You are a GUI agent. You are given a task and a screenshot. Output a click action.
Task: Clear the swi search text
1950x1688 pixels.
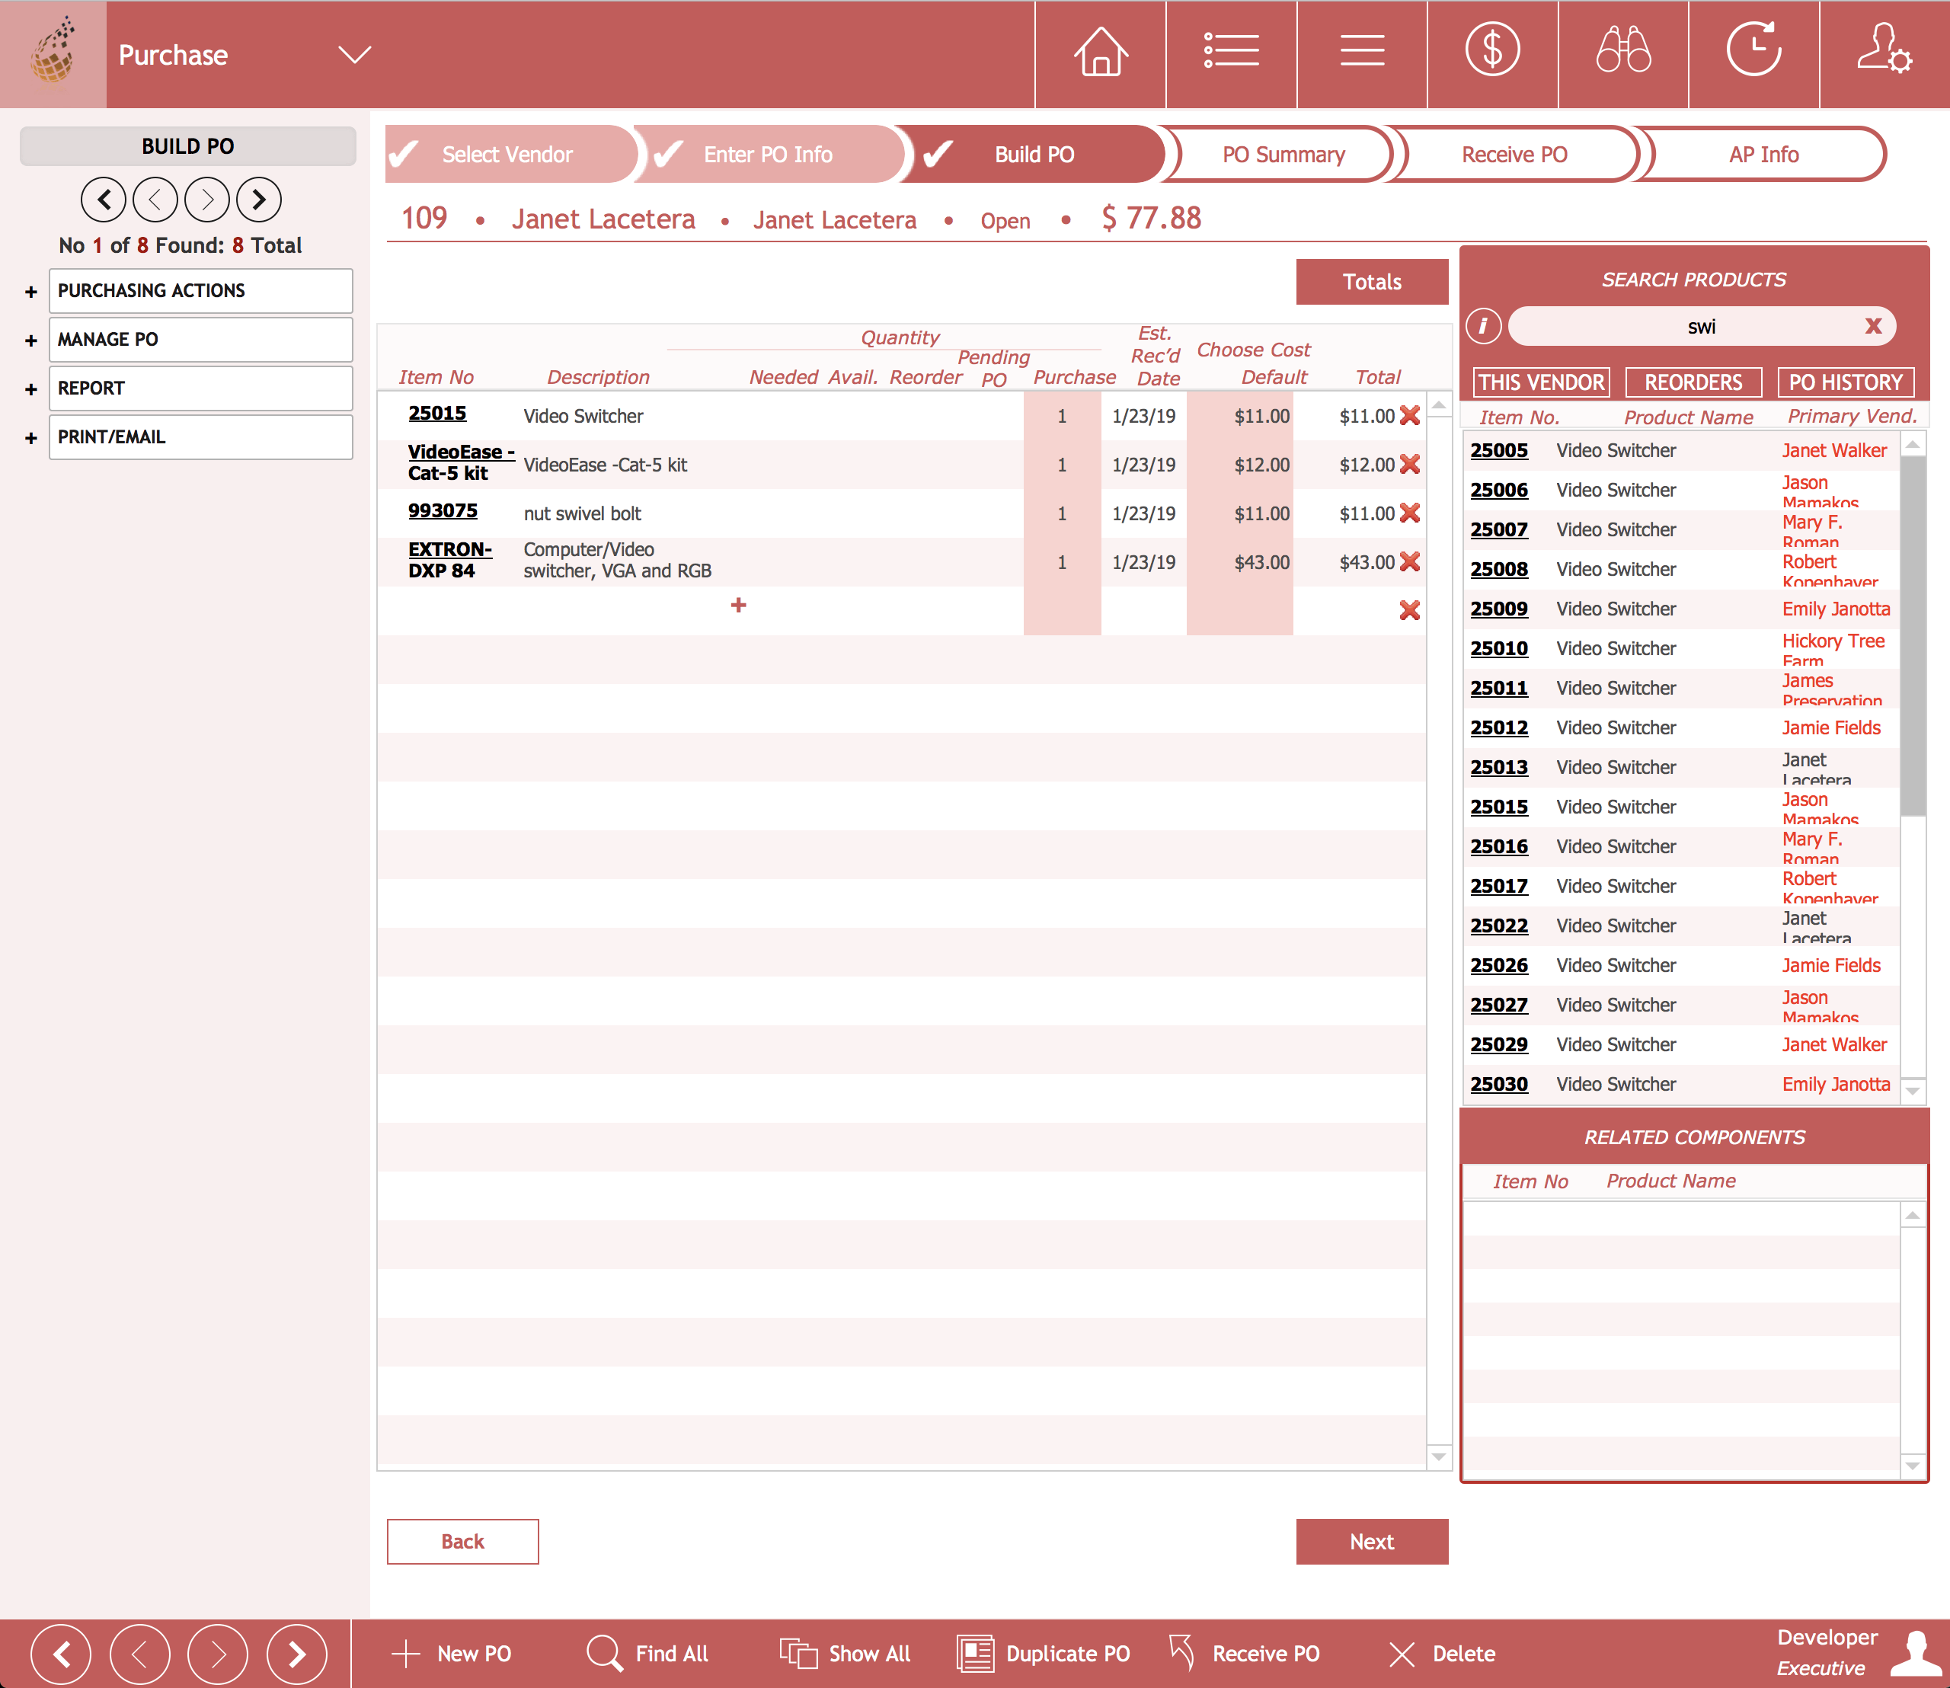point(1873,326)
